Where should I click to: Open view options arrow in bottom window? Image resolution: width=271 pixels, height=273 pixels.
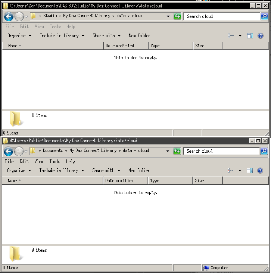coord(240,171)
